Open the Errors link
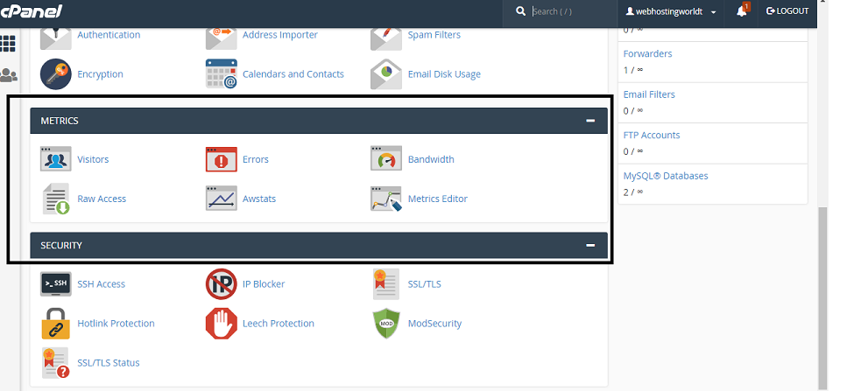Screen dimensions: 847x391 pyautogui.click(x=256, y=159)
